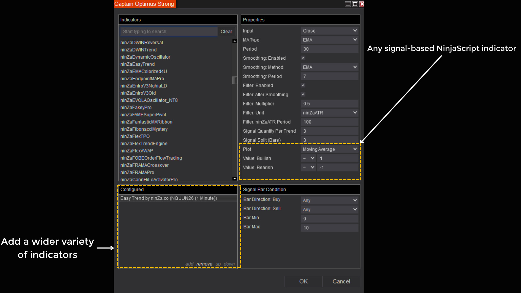
Task: Click the scroll down arrow in Indicators list
Action: (235, 179)
